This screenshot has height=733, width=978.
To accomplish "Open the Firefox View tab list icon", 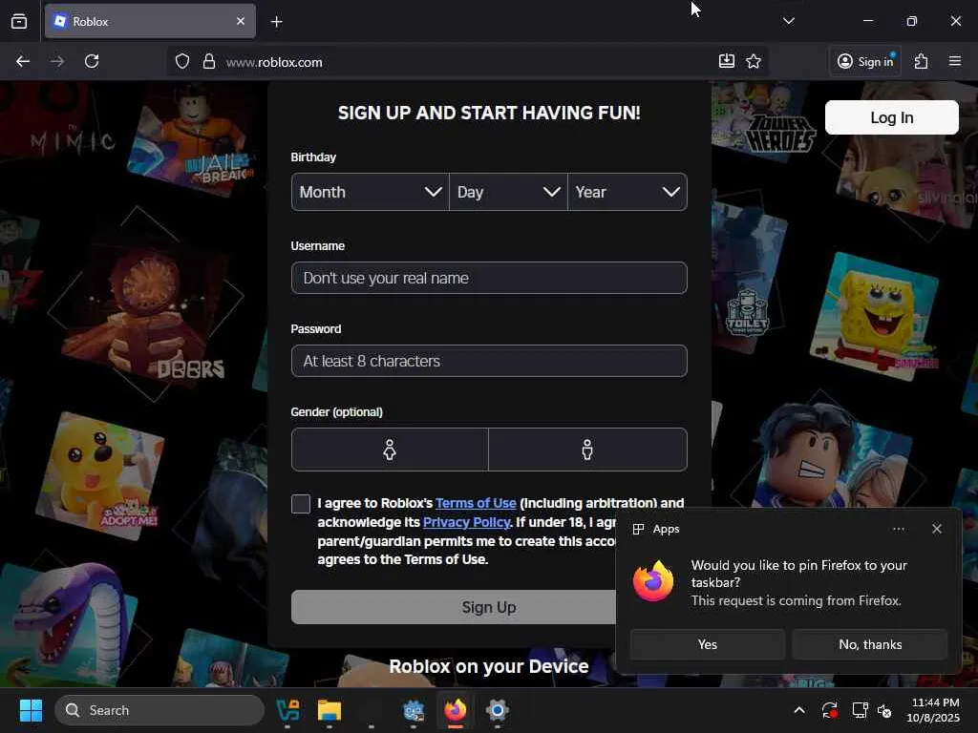I will pyautogui.click(x=19, y=21).
